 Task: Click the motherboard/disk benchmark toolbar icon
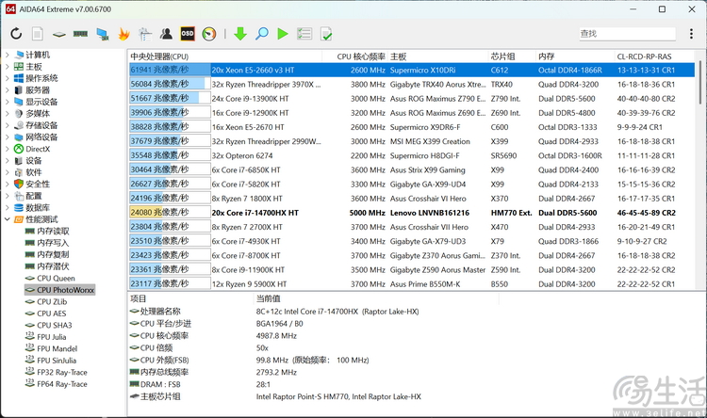(59, 34)
